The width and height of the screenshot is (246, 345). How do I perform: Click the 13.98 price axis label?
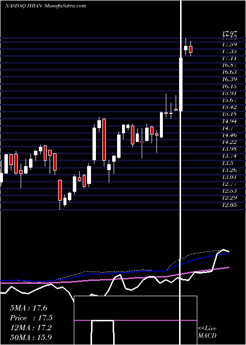point(229,149)
